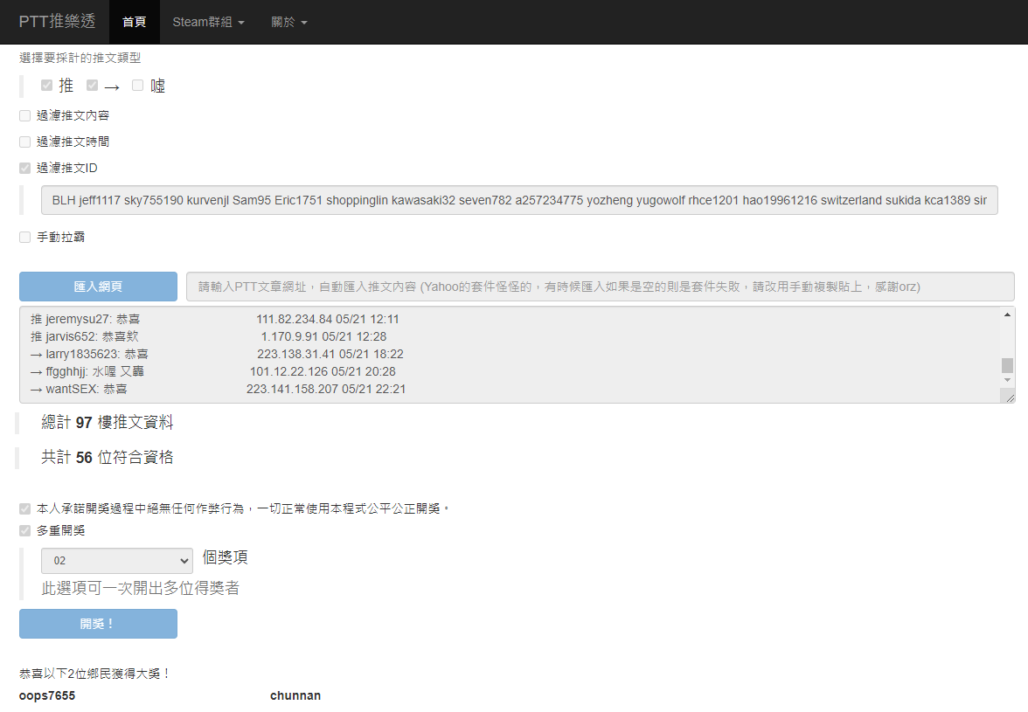This screenshot has width=1028, height=712.
Task: Click the comment line by jeremysu27
Action: 214,319
